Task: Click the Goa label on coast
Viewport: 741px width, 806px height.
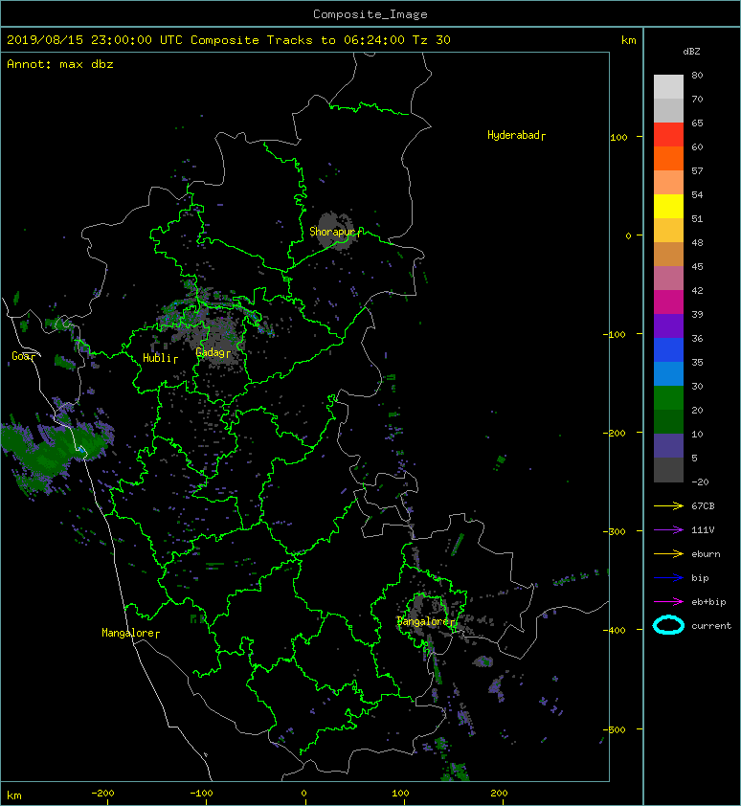Action: (x=24, y=356)
